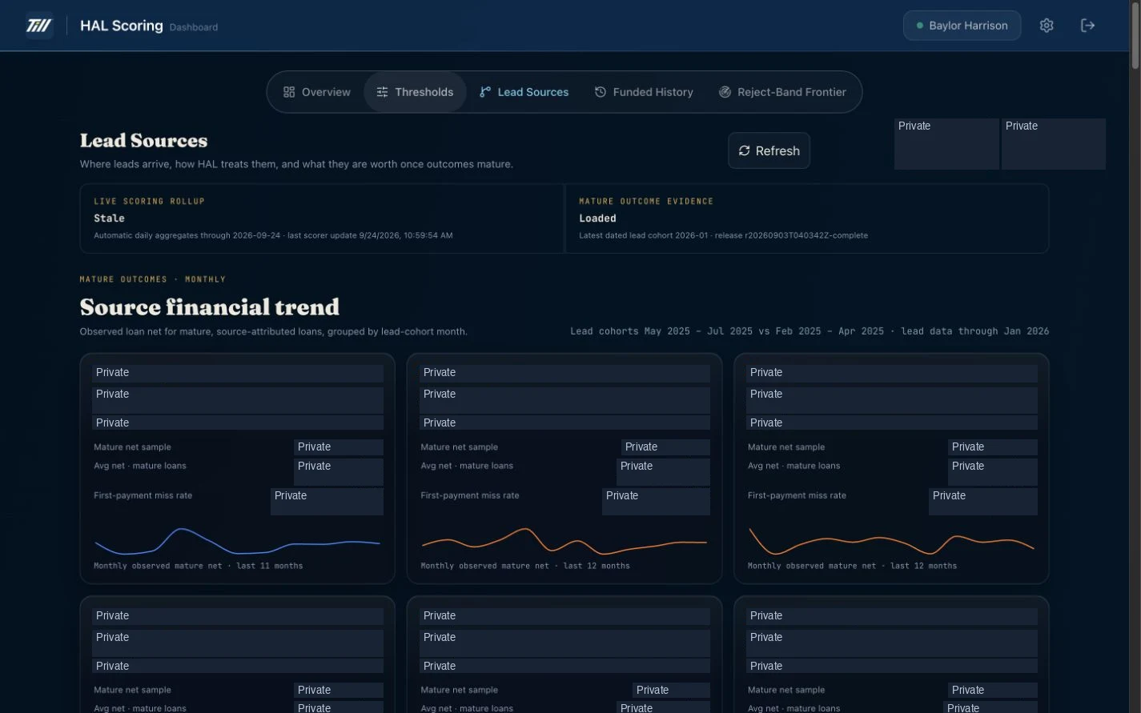Click the orange 12-month sparkline in the middle card
The image size is (1141, 713).
pos(564,540)
